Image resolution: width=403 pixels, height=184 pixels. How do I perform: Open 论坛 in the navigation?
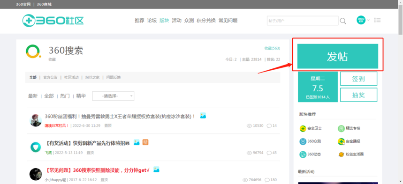pyautogui.click(x=152, y=21)
